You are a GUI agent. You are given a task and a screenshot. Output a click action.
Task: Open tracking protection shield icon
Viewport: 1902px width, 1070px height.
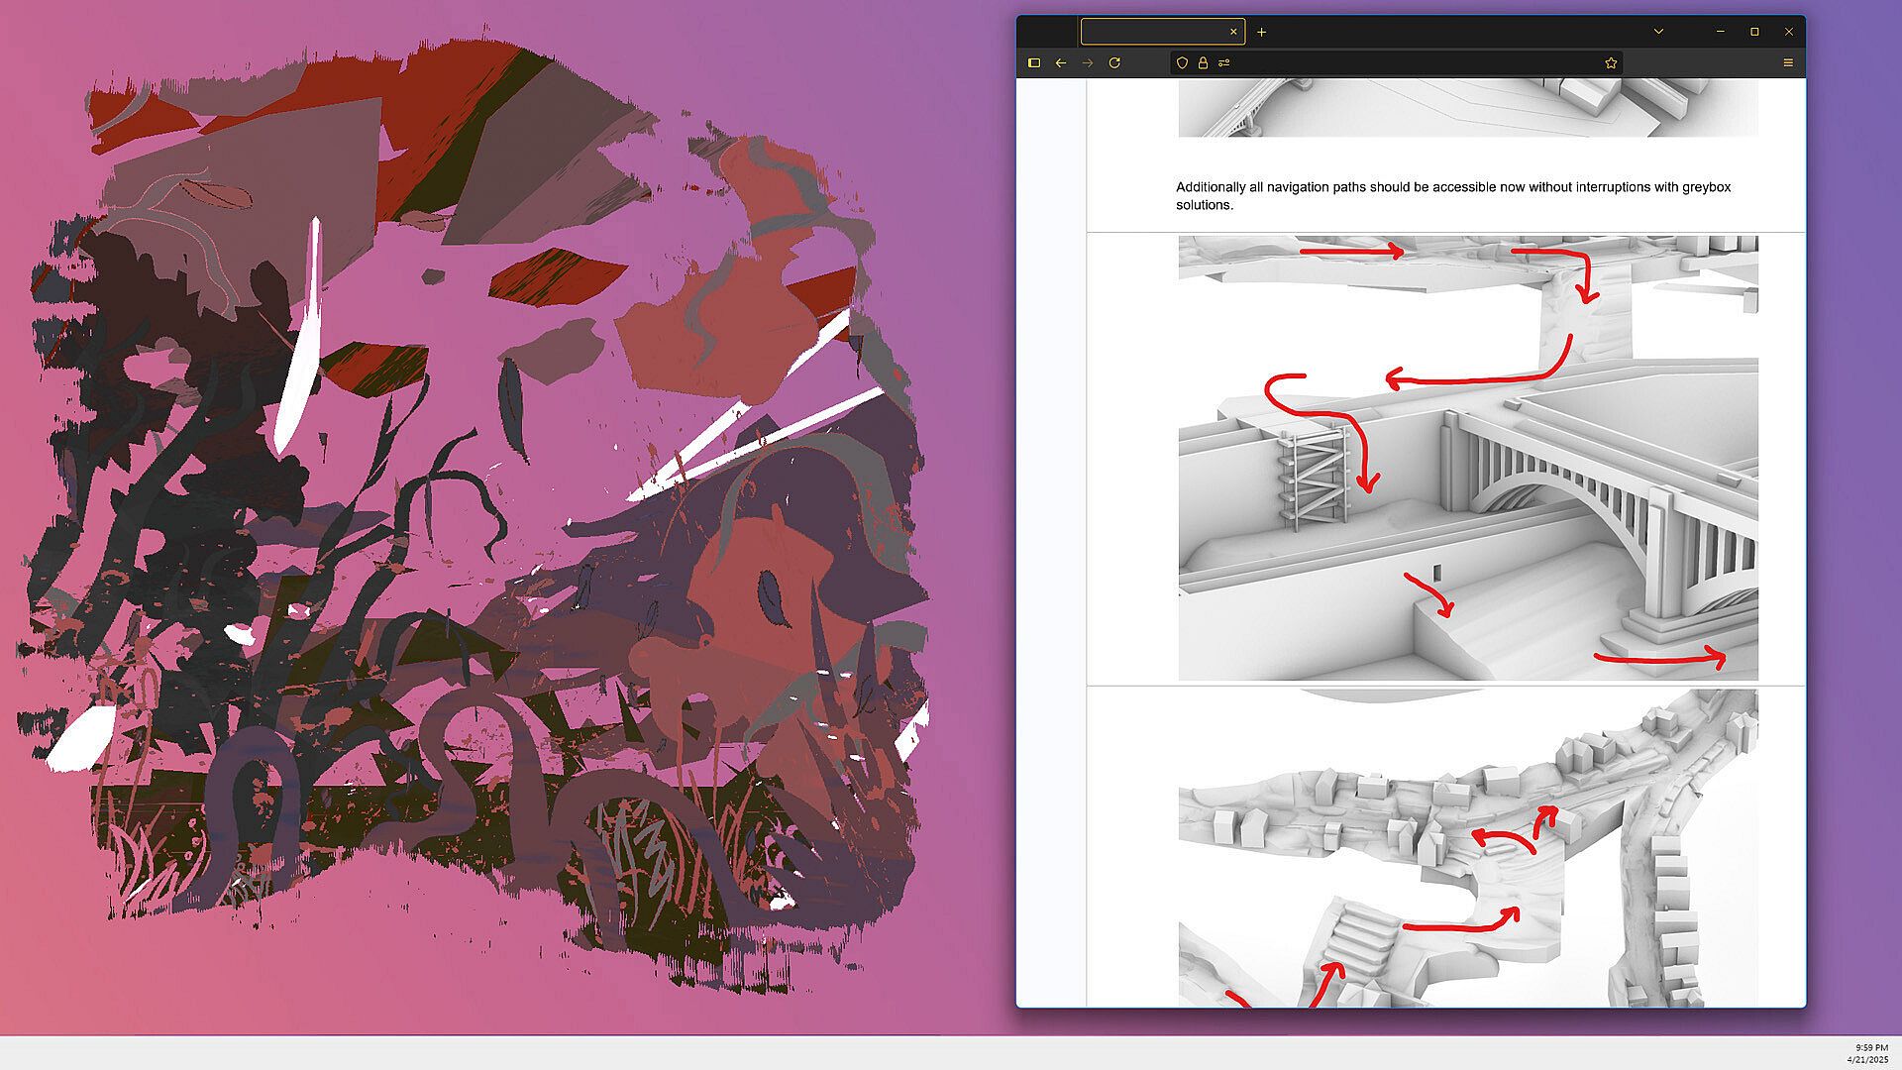click(x=1182, y=62)
